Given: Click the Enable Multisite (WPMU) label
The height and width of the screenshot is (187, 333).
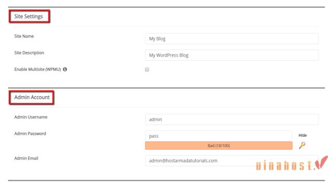Looking at the screenshot, I should tap(37, 69).
